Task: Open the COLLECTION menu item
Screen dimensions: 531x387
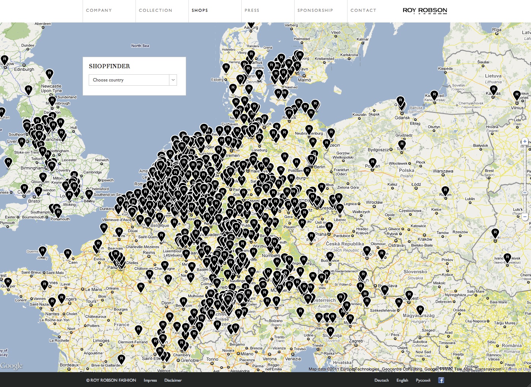Action: [155, 10]
